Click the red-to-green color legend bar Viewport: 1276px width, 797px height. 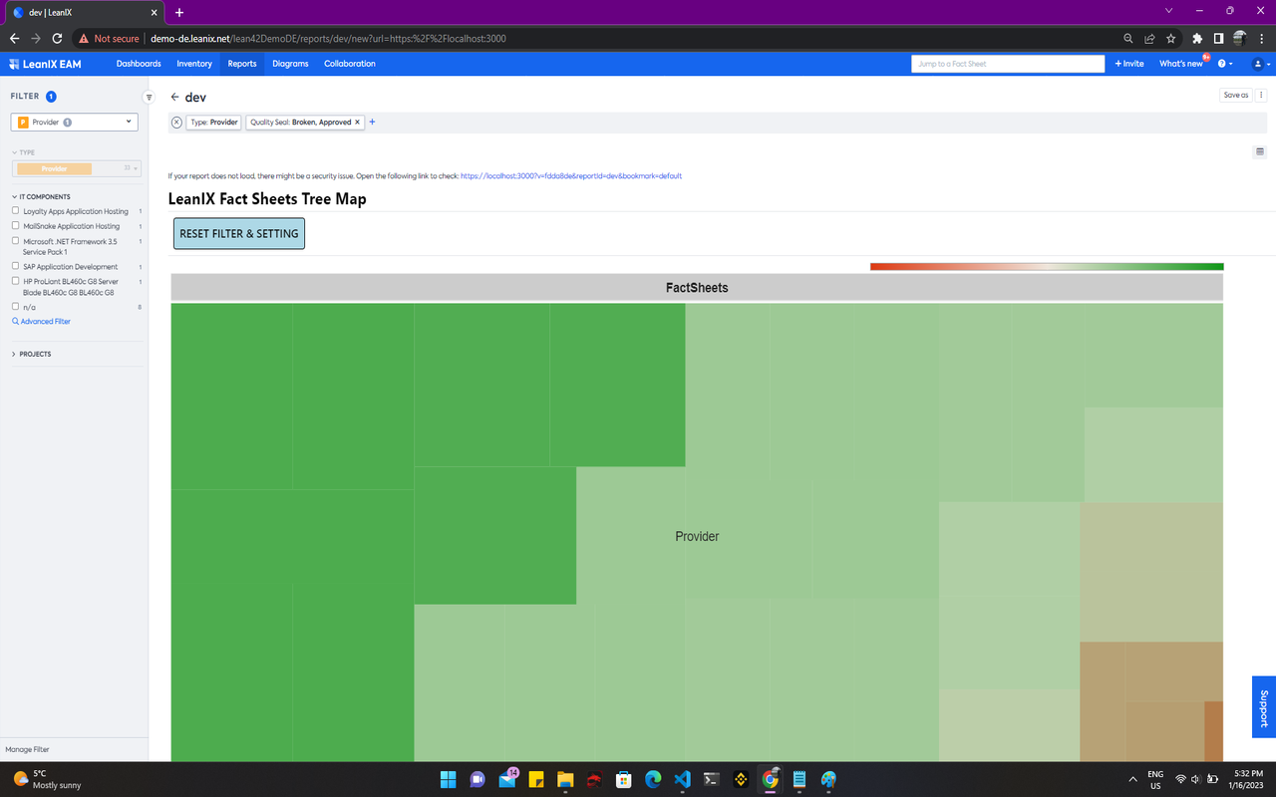(1047, 266)
